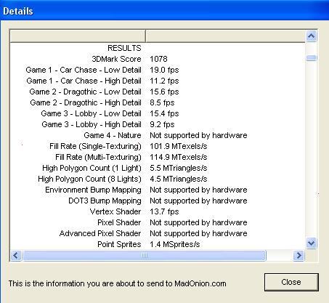Click the 5.5 MTriangles/s value
Screen dimensions: 329x303
179,168
